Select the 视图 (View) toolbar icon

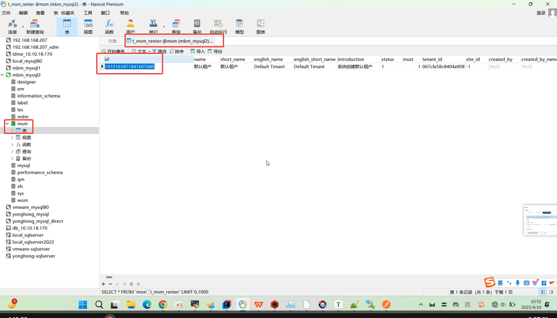(88, 26)
